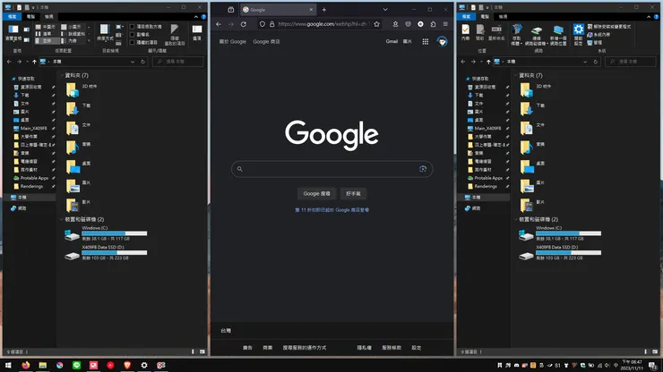Refresh button in right Explorer address bar
The image size is (663, 372).
click(x=596, y=62)
